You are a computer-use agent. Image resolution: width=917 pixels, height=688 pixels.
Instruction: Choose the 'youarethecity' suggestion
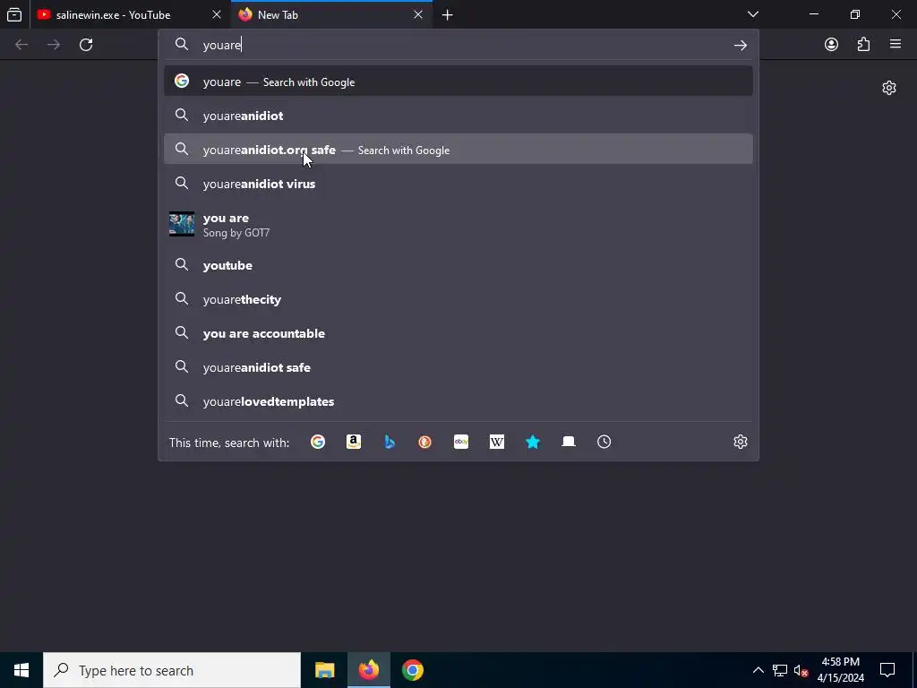click(458, 299)
